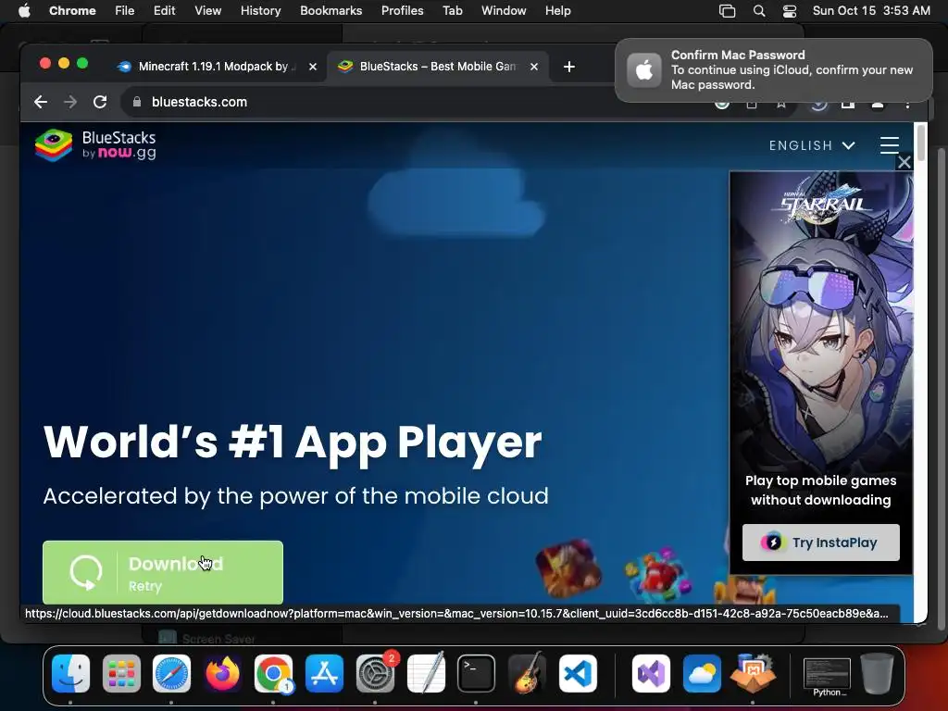This screenshot has width=948, height=711.
Task: Click the page vertical scrollbar thumb
Action: [x=921, y=142]
